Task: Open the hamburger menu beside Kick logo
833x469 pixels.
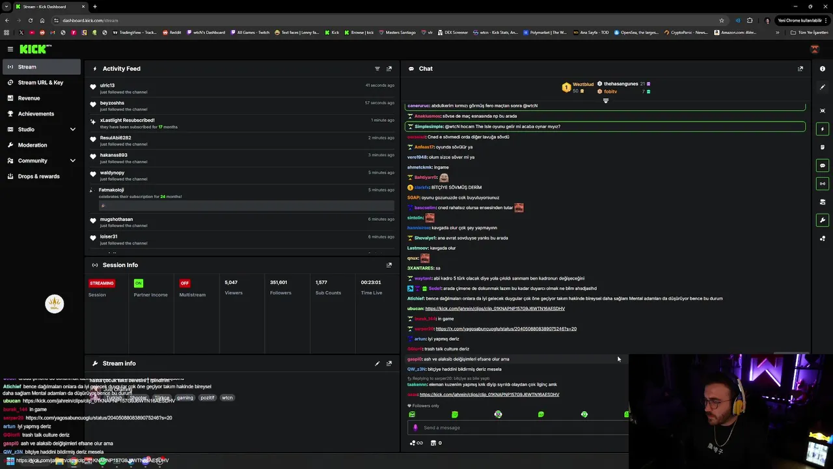Action: click(x=10, y=49)
